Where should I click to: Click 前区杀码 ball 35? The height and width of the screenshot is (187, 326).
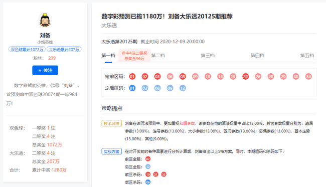point(164,174)
